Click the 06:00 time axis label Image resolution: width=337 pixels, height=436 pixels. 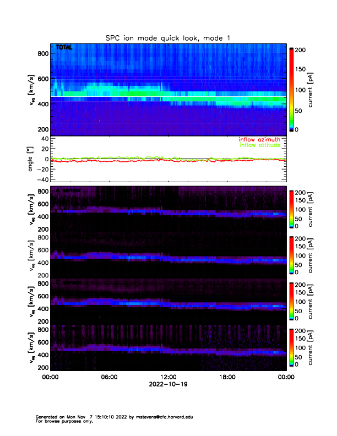(x=109, y=377)
